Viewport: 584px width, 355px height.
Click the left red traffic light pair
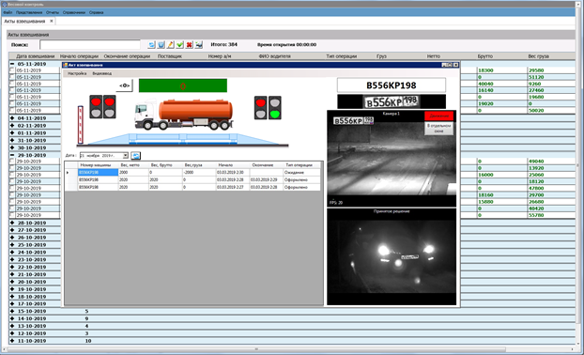(102, 106)
